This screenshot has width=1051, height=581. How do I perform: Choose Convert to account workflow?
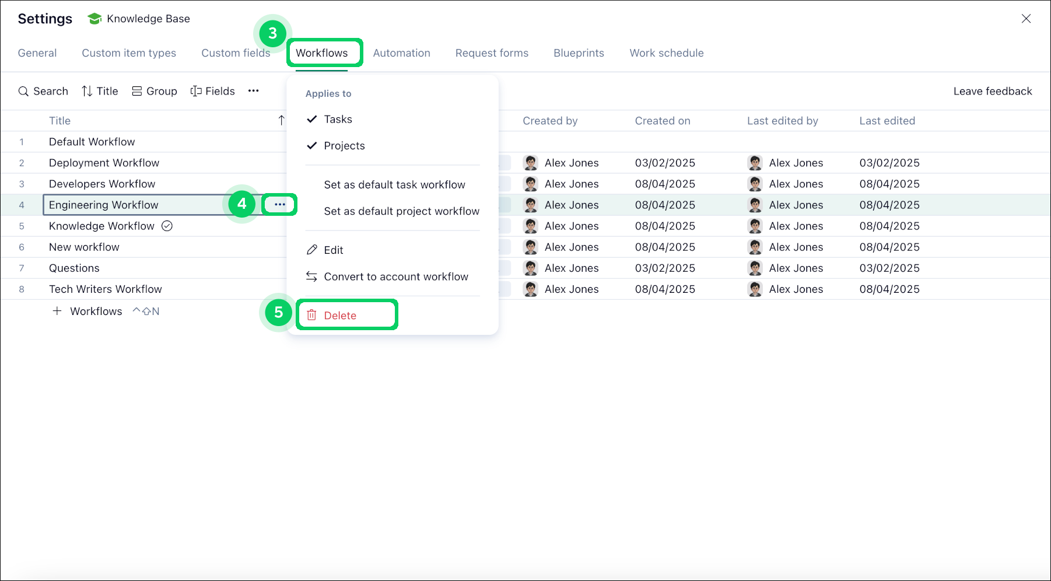396,276
